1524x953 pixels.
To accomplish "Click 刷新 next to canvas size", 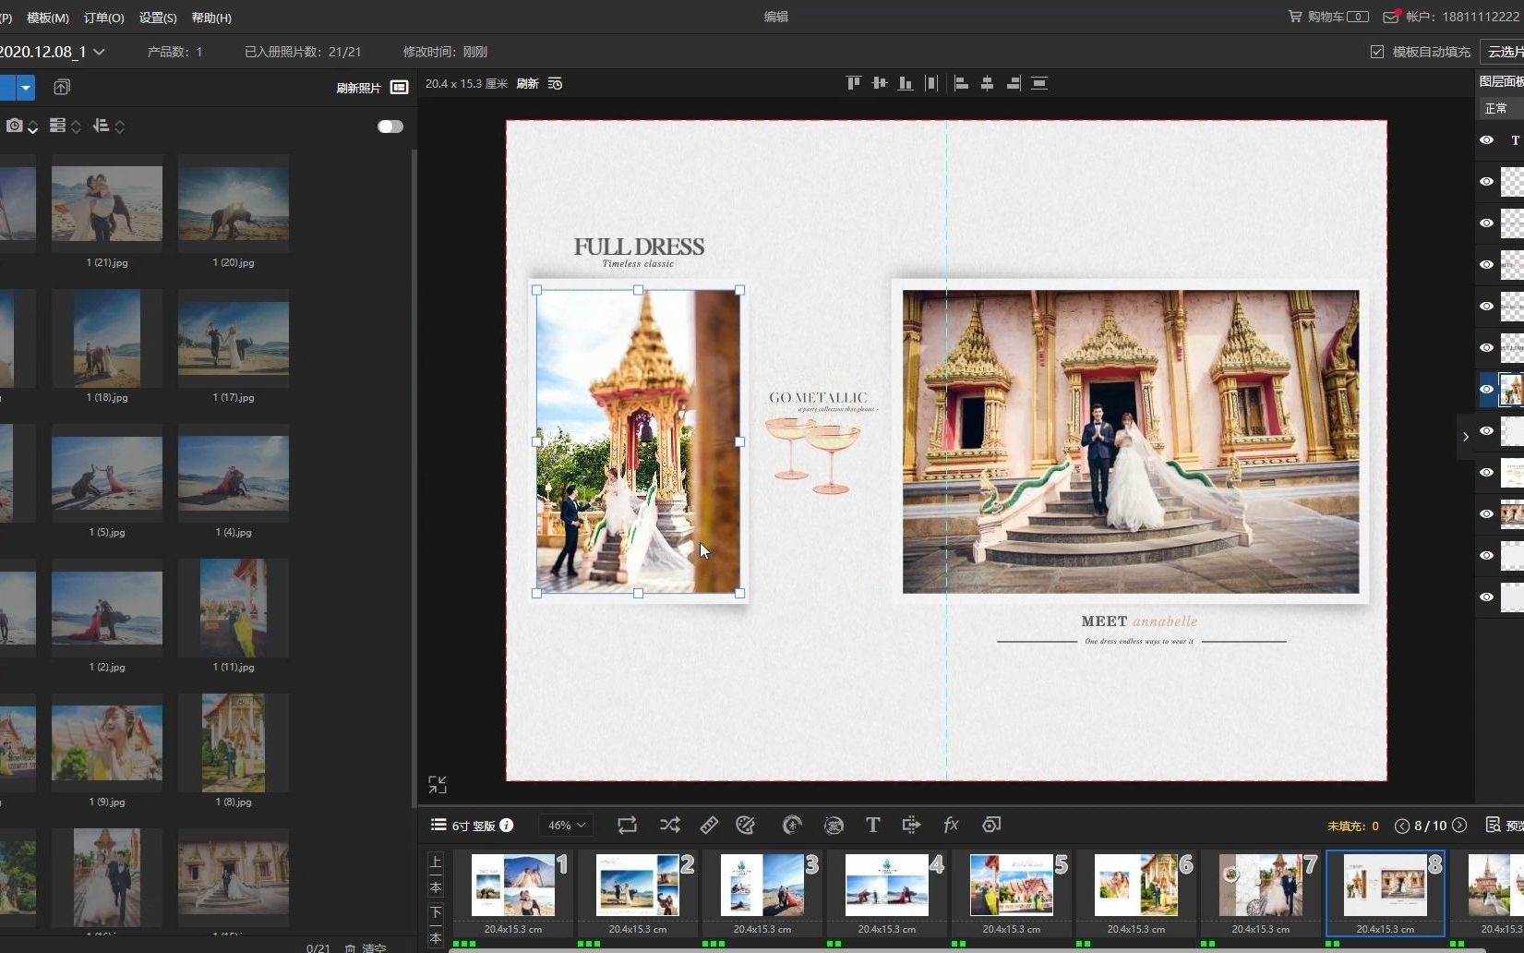I will 527,83.
